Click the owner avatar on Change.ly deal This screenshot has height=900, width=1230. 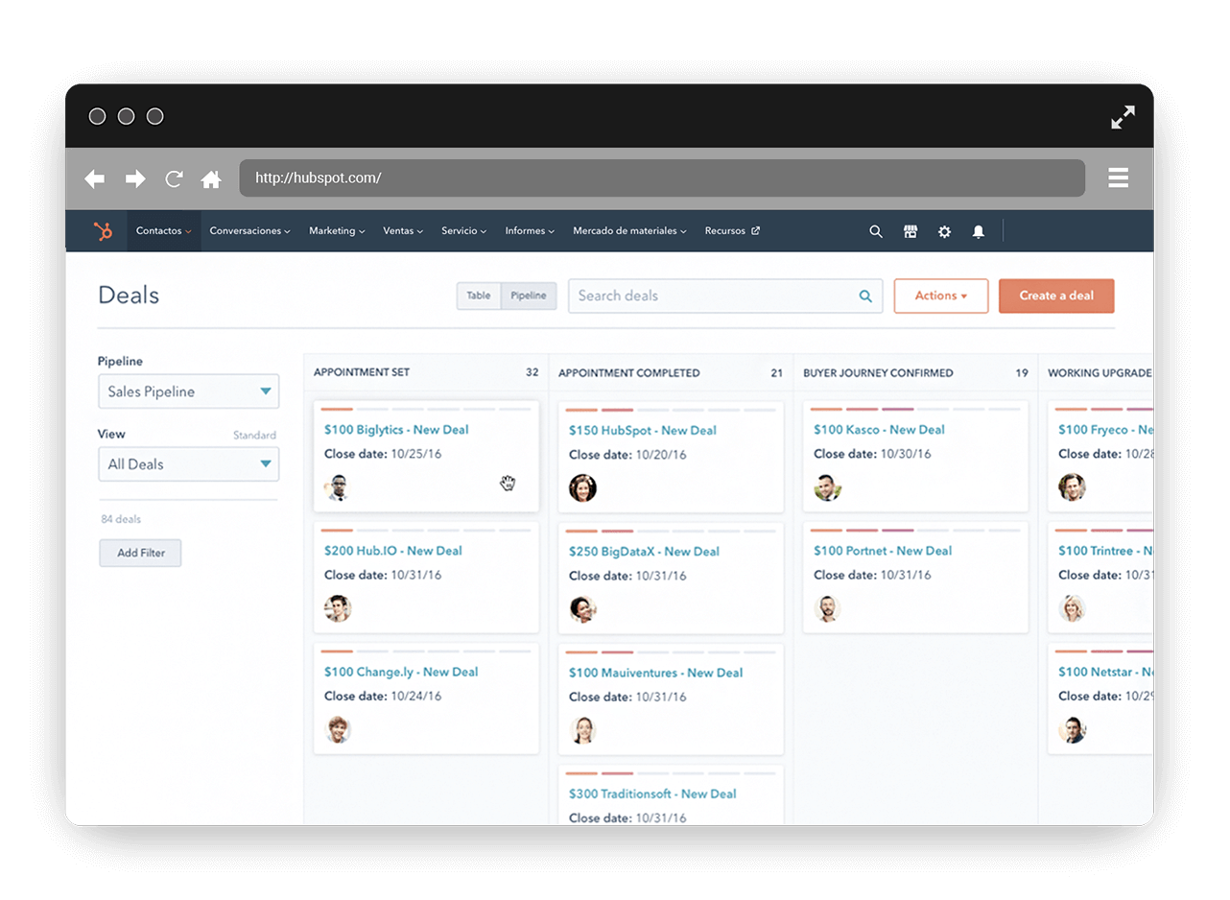[x=338, y=729]
